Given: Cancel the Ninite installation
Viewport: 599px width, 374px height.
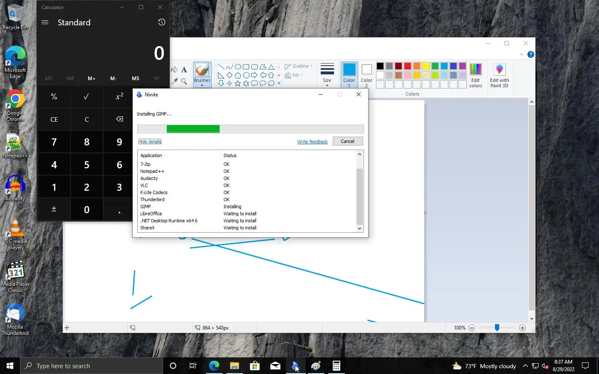Looking at the screenshot, I should 347,141.
